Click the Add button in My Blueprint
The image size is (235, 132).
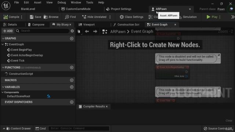pyautogui.click(x=8, y=31)
